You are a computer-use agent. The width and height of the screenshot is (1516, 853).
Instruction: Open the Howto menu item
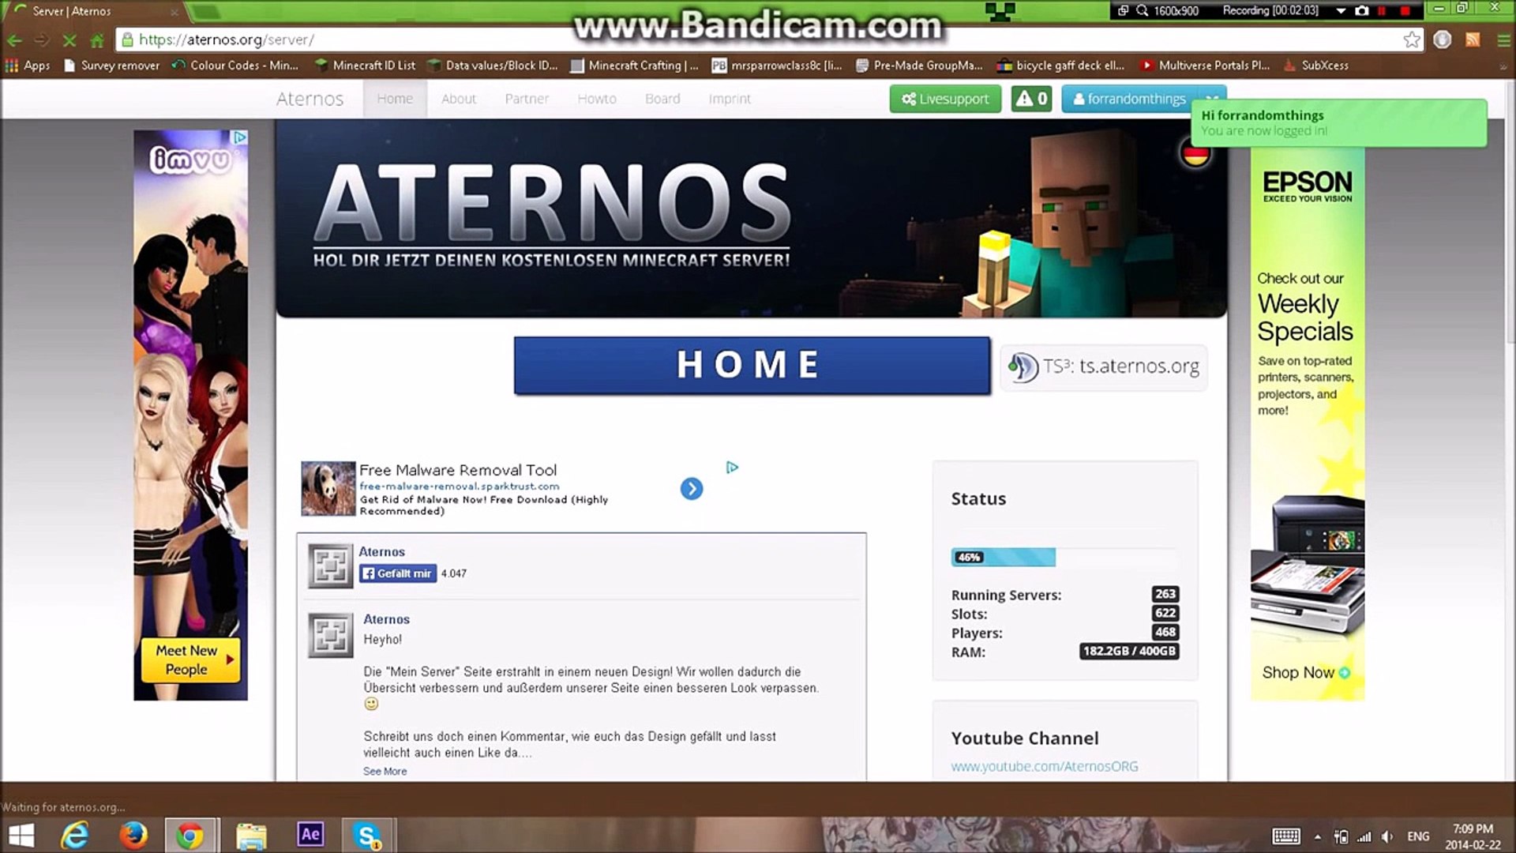pyautogui.click(x=596, y=99)
